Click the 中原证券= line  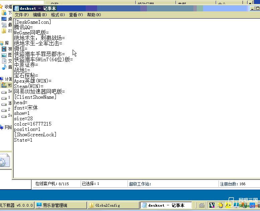26,65
